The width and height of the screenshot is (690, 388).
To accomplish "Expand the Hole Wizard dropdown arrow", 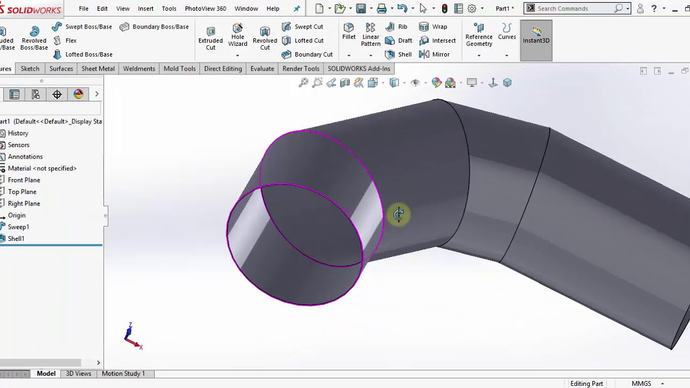I will tap(238, 56).
